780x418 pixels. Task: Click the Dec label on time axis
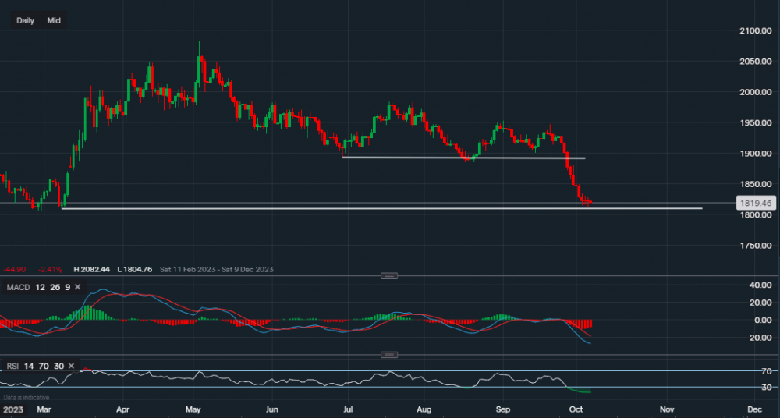tap(753, 409)
